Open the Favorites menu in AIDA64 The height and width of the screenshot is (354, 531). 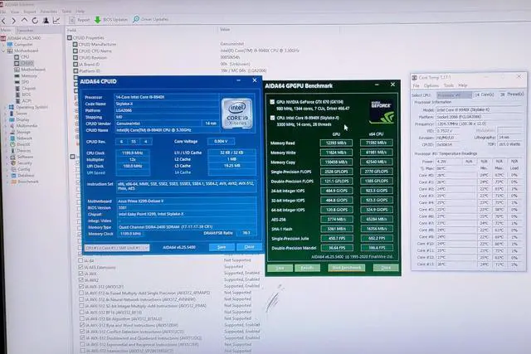[48, 11]
